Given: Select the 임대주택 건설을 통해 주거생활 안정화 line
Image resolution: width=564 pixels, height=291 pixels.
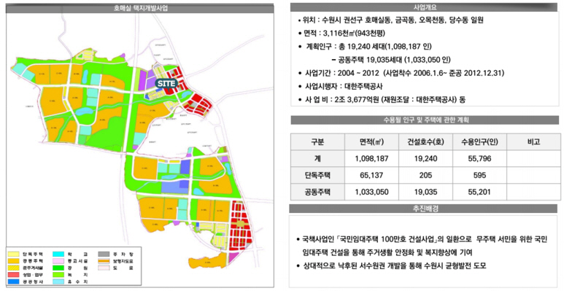Looking at the screenshot, I should coord(387,252).
